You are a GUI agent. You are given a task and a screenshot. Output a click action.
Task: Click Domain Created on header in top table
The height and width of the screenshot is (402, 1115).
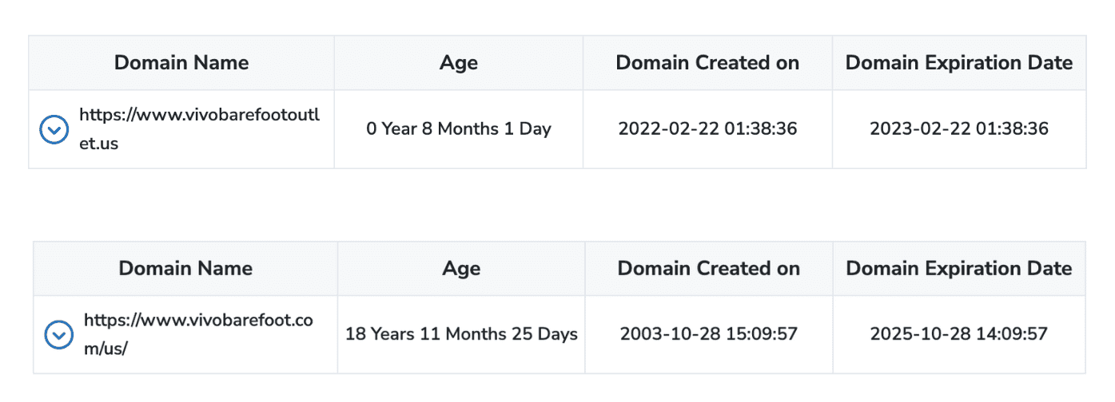[707, 63]
